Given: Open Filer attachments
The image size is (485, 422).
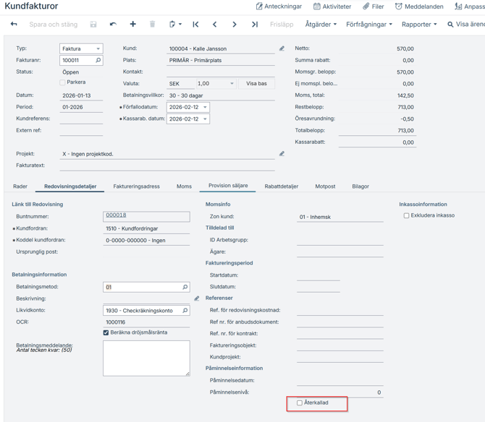Looking at the screenshot, I should coord(374,7).
